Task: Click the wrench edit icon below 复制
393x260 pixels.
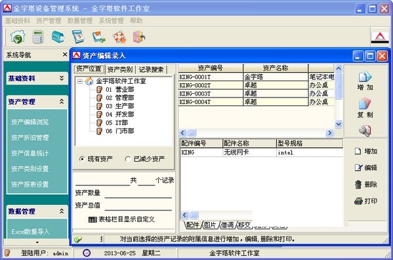Action: click(365, 131)
